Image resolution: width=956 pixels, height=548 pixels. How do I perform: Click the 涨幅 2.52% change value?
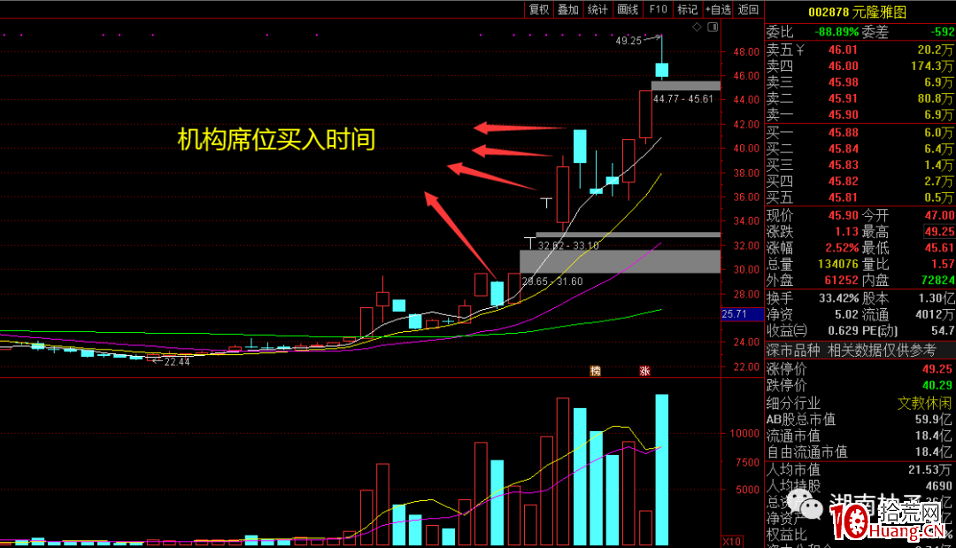842,248
